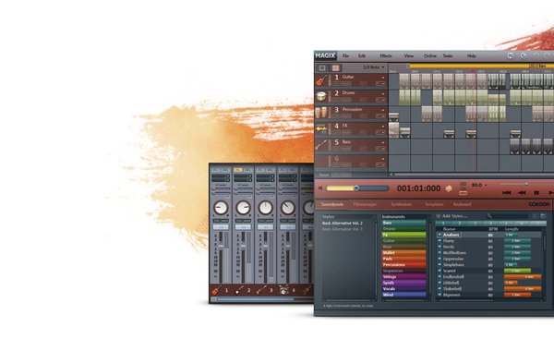Viewport: 554px width, 339px height.
Task: Toggle Solo on mixer channel 3
Action: click(x=260, y=221)
